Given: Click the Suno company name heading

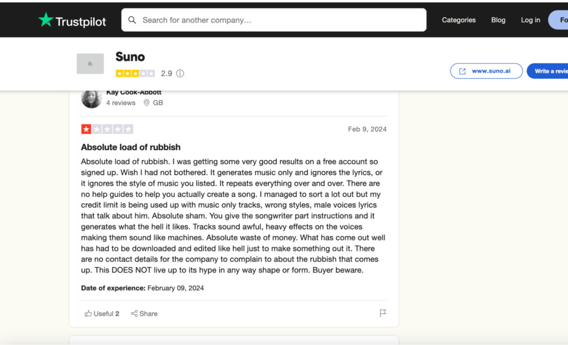Looking at the screenshot, I should (130, 57).
